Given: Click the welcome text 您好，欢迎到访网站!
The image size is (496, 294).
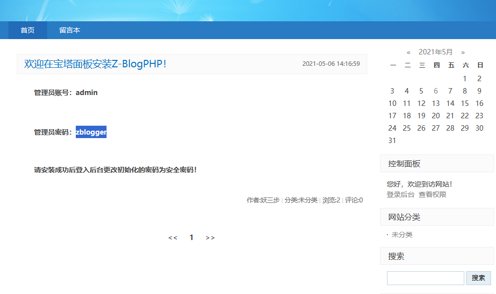Looking at the screenshot, I should (x=420, y=184).
